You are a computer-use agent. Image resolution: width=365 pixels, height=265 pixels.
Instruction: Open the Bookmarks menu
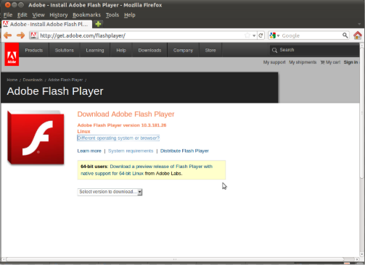86,15
